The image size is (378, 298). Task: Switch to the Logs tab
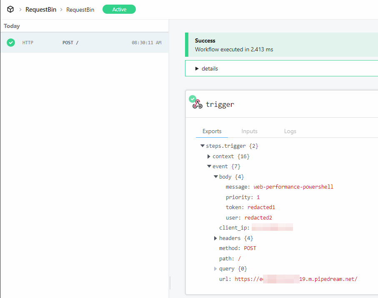point(290,131)
